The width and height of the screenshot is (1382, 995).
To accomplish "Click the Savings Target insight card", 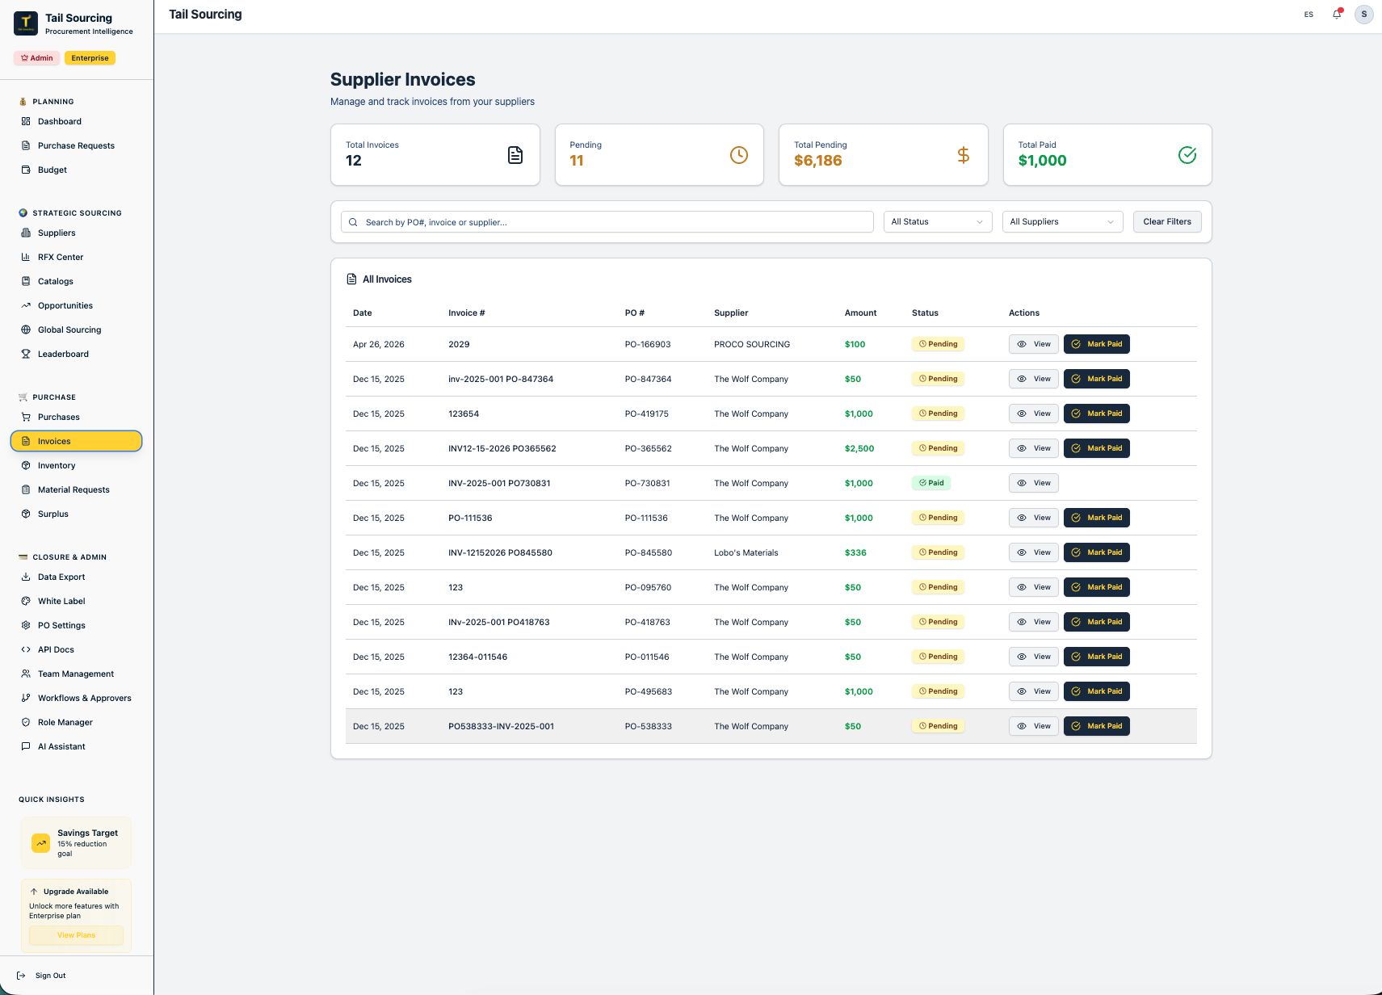I will tap(76, 843).
